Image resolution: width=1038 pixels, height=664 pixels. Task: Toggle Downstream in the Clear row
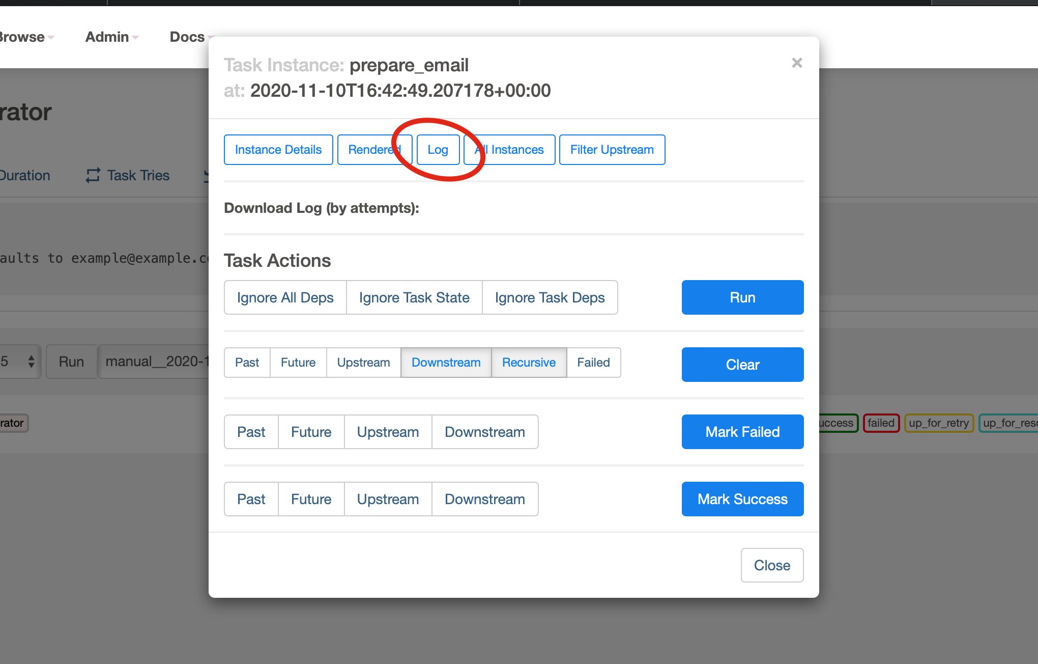[x=446, y=363]
